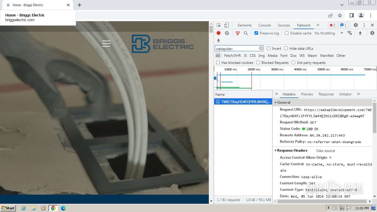The width and height of the screenshot is (377, 212).
Task: Click the headers pane horizontal scrollbar
Action: coord(322,201)
